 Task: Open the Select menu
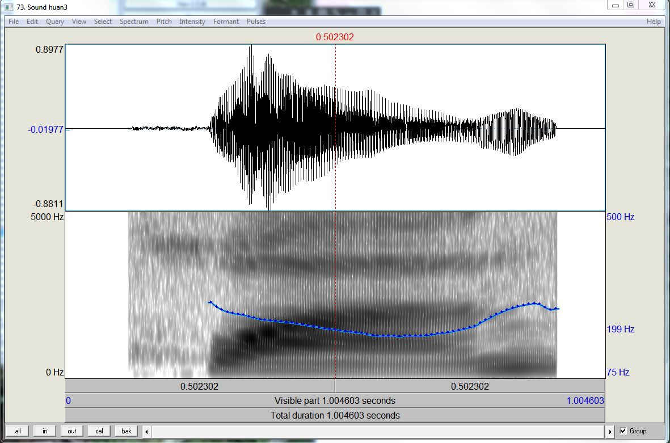(x=103, y=22)
